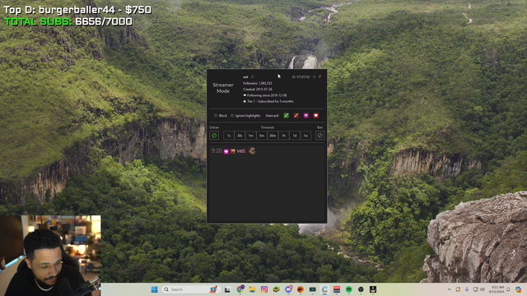Viewport: 527px width, 296px height.
Task: Click the green Unban button
Action: click(x=214, y=136)
